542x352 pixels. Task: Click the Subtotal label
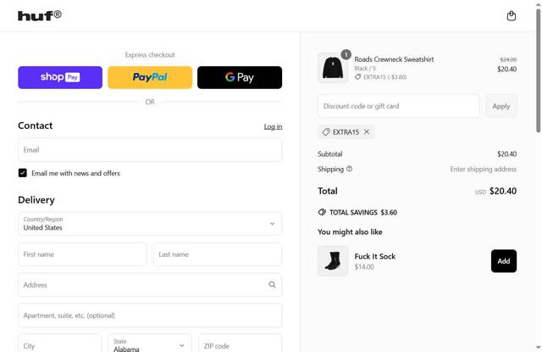pyautogui.click(x=330, y=154)
